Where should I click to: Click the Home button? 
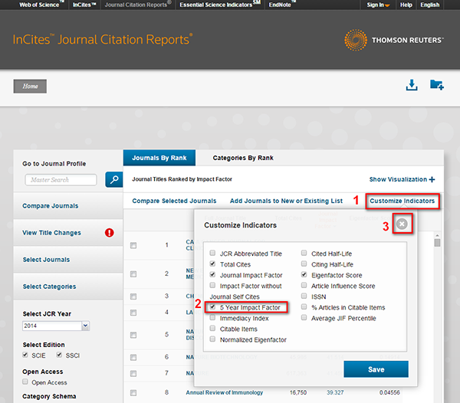pos(30,86)
